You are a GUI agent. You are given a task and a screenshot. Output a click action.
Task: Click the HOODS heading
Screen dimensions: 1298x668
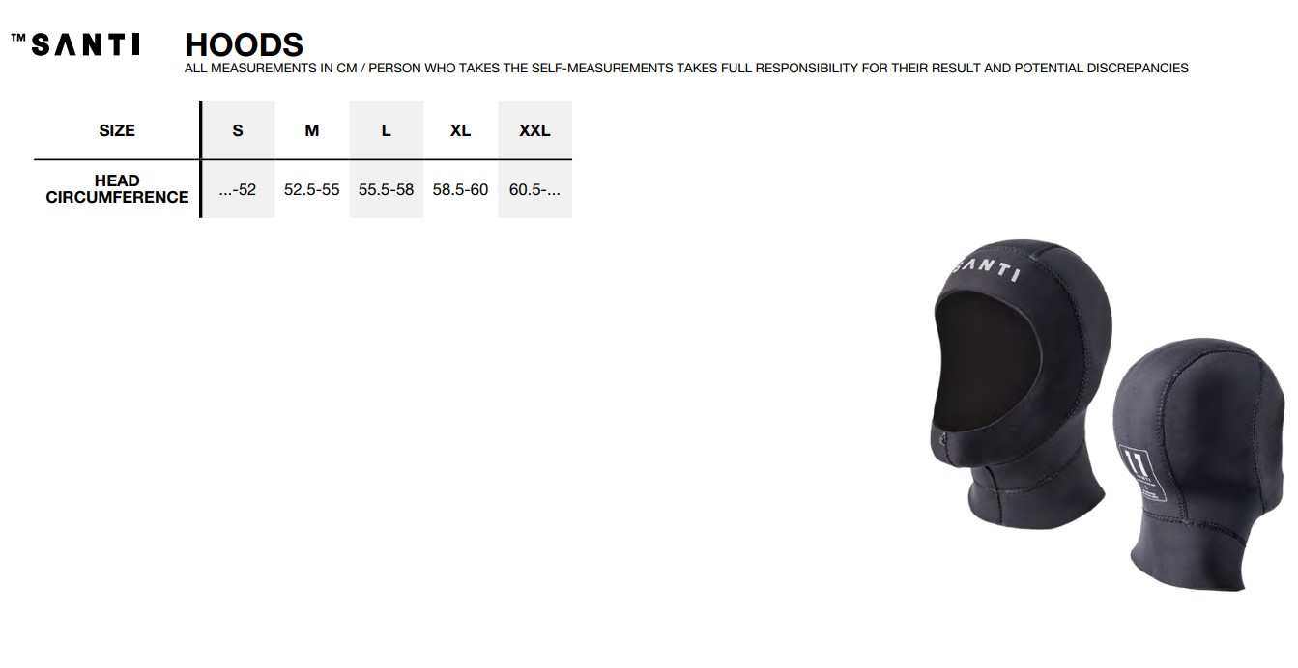(x=244, y=44)
